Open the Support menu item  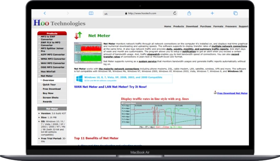[x=244, y=26]
